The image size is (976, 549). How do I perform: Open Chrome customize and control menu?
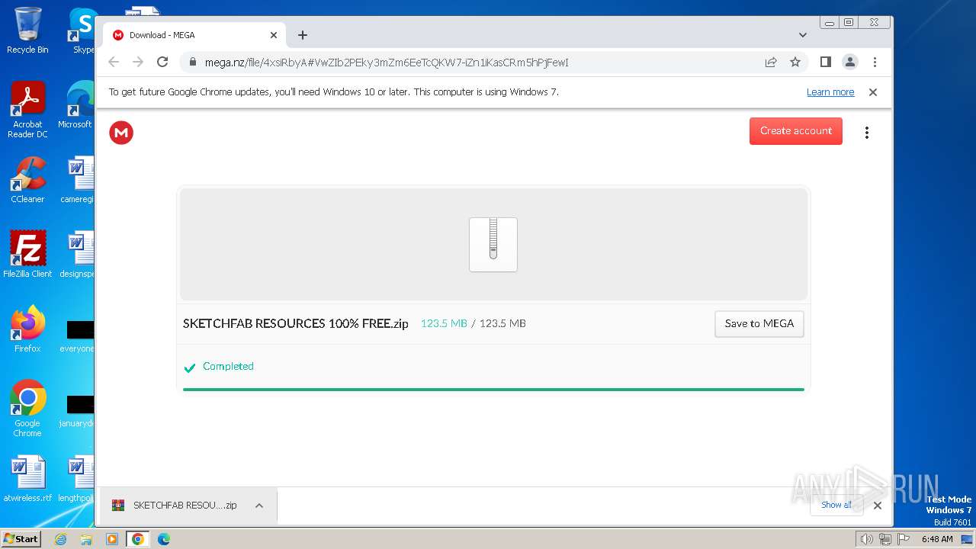tap(875, 63)
